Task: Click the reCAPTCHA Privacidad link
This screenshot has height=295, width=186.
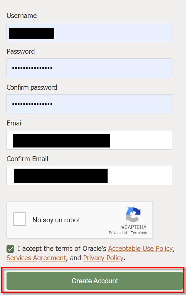Action: pos(117,233)
